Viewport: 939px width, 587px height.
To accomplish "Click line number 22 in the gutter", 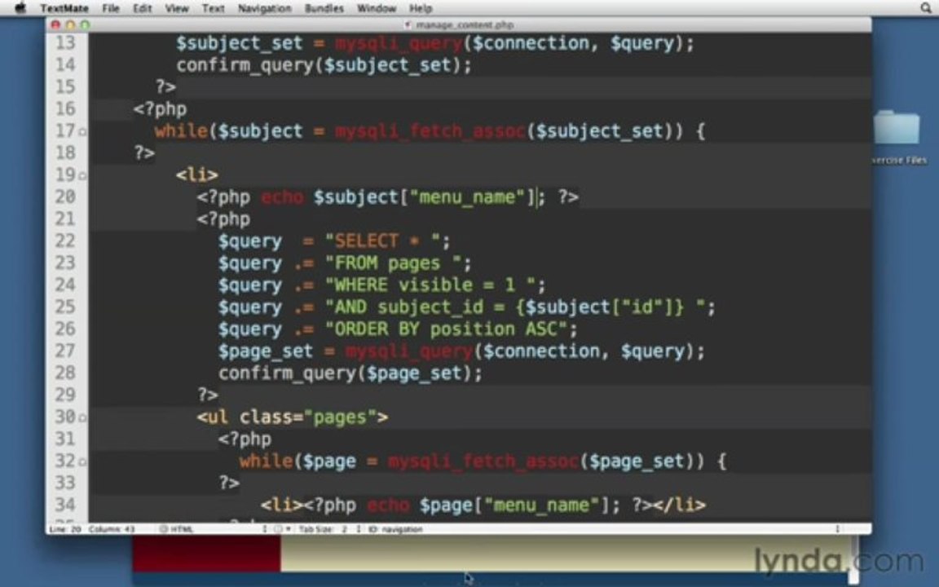I will click(x=65, y=241).
